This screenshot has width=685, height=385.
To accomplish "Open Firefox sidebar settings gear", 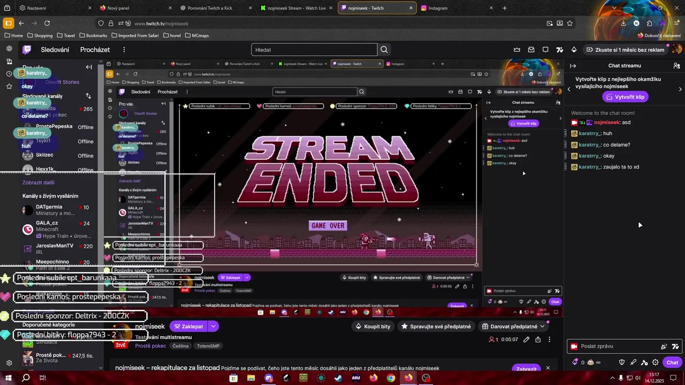I will pyautogui.click(x=9, y=363).
